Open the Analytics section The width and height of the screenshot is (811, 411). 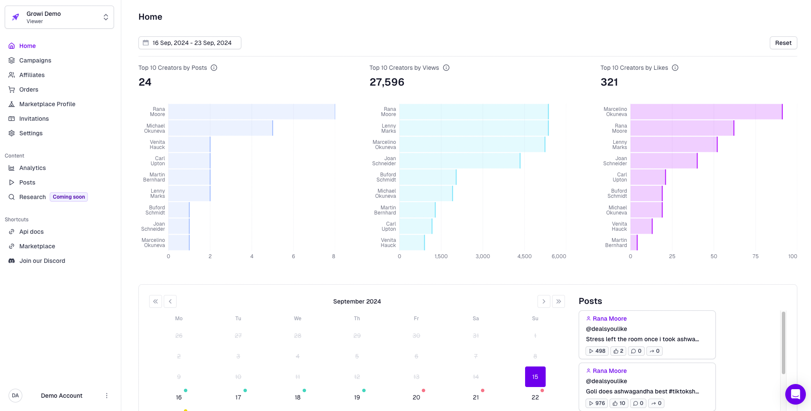click(33, 168)
